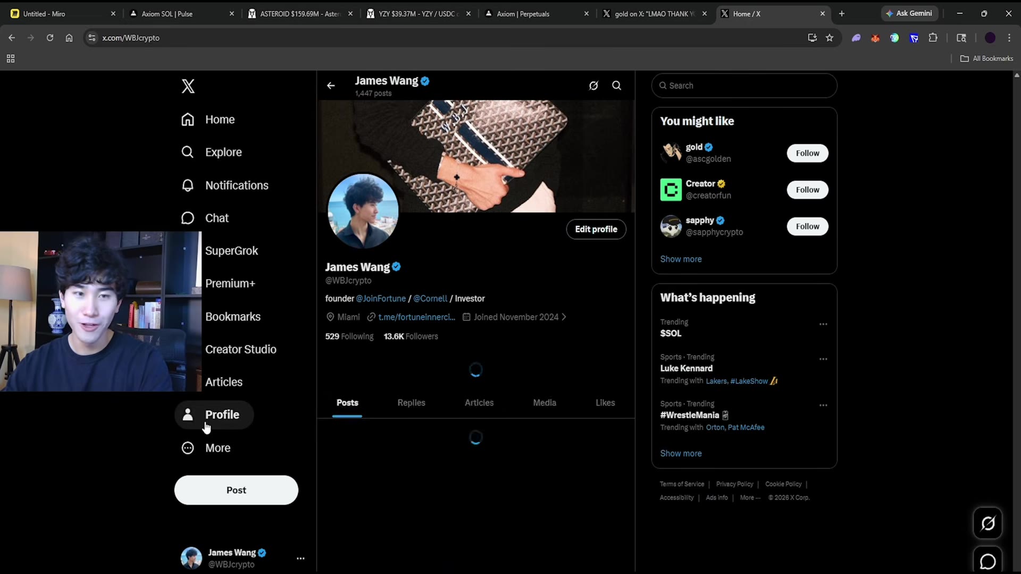Open James Wang's profile picture

tap(363, 210)
